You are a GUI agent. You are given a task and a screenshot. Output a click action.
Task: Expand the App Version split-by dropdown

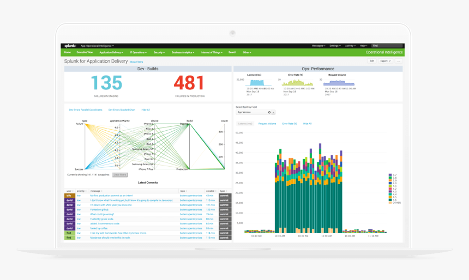273,113
